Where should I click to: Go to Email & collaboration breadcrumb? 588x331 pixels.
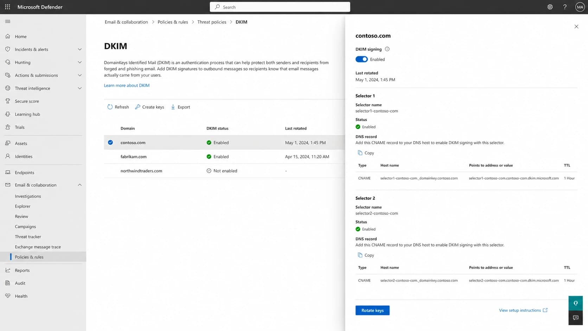click(126, 22)
